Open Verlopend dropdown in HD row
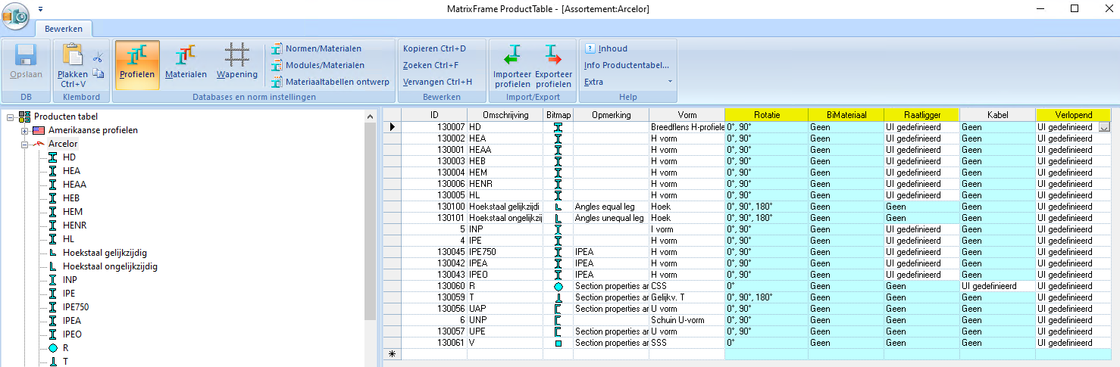Viewport: 1120px width, 367px height. pos(1104,127)
